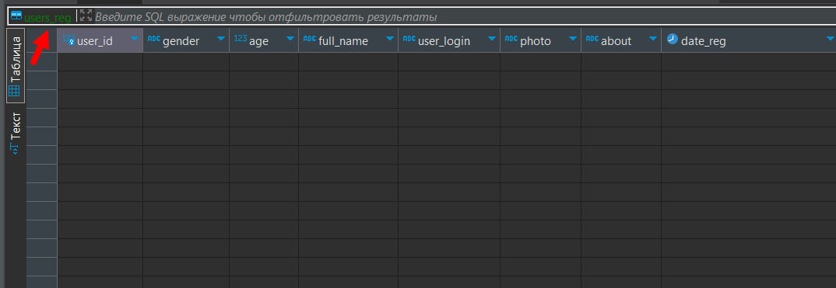
Task: Select the photo column header
Action: [541, 40]
